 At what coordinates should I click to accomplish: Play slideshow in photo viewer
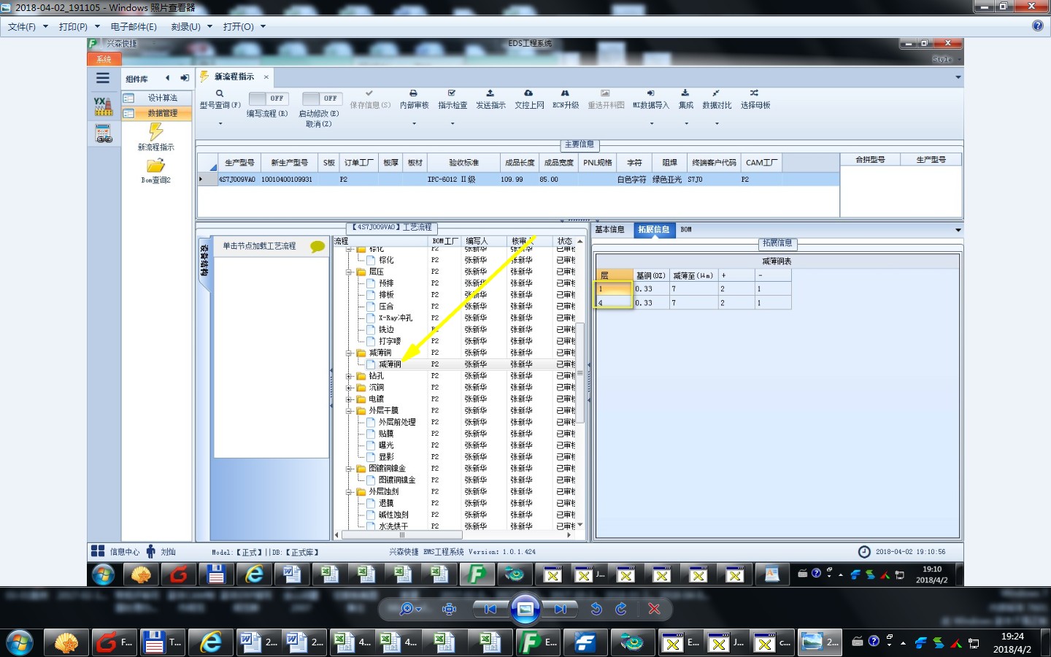coord(525,609)
